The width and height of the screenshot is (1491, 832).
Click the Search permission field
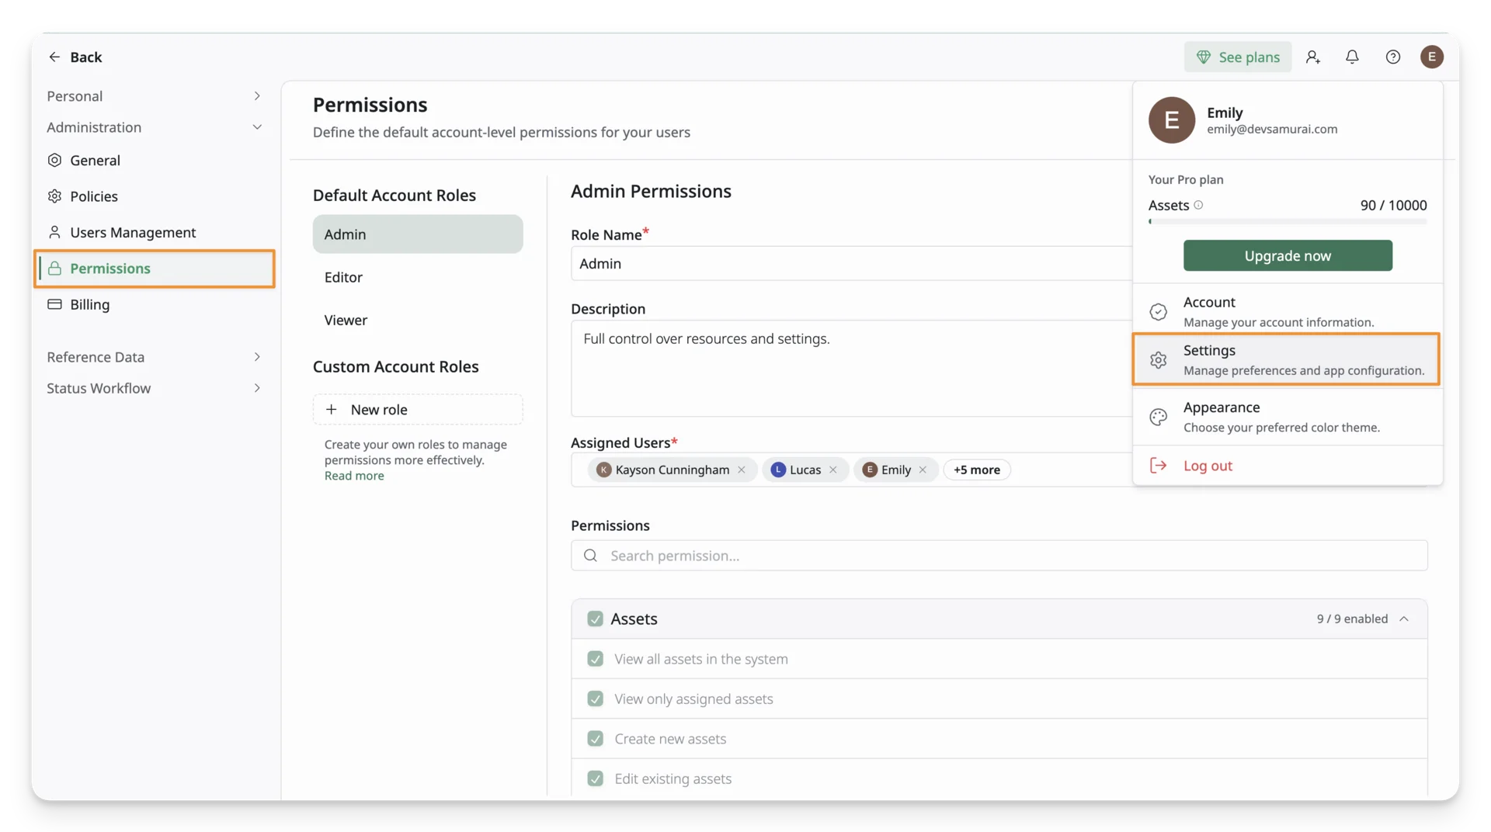click(x=999, y=556)
